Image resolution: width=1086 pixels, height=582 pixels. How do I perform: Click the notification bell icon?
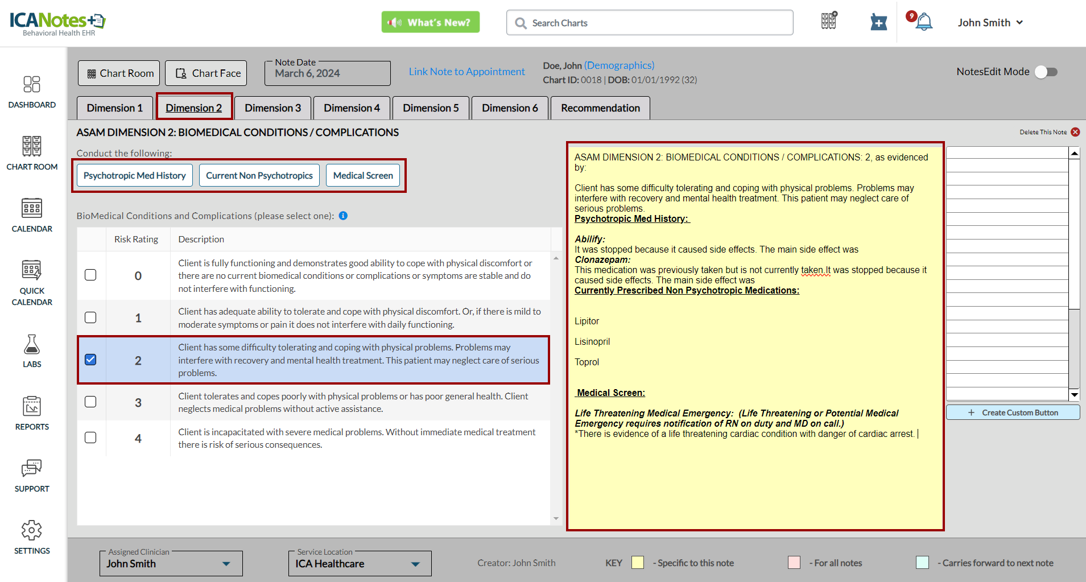click(924, 22)
